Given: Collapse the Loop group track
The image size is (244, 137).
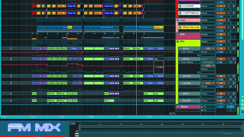Looking at the screenshot, I should [x=178, y=20].
